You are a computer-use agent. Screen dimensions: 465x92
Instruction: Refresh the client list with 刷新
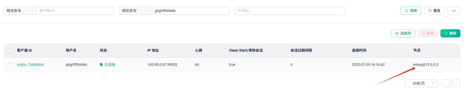(450, 33)
